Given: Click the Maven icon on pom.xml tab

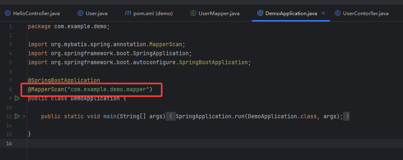Looking at the screenshot, I should [128, 13].
